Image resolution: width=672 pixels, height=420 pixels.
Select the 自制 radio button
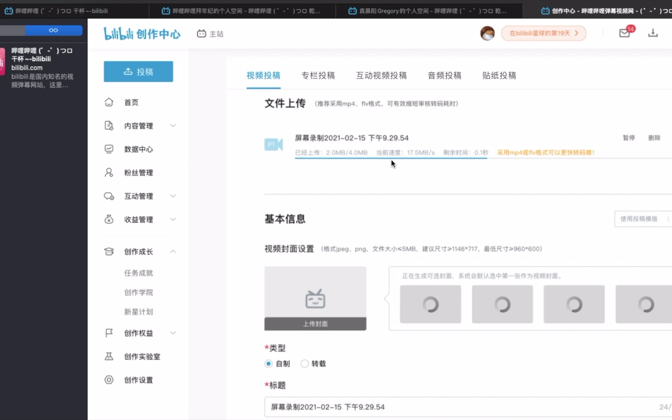[x=268, y=364]
